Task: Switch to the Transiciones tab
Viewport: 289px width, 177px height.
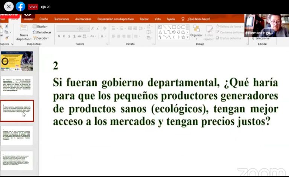Action: click(x=62, y=19)
